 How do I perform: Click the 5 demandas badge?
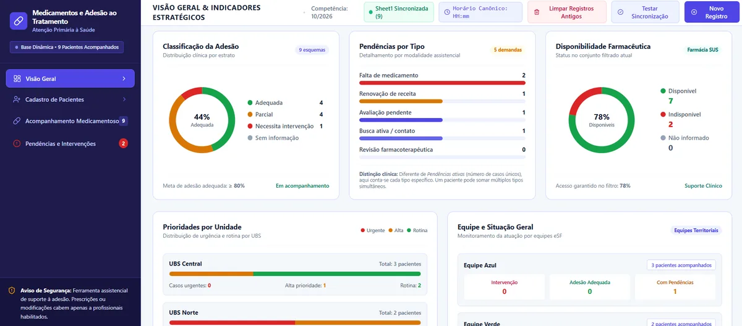click(x=508, y=50)
